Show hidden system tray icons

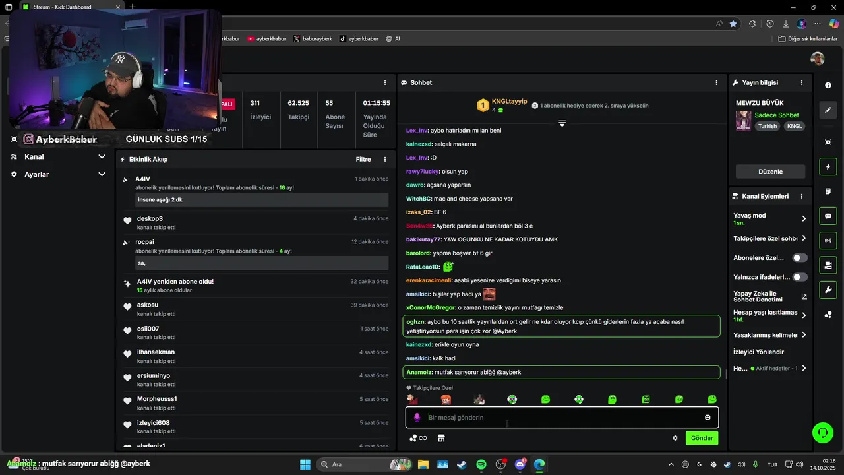(671, 464)
